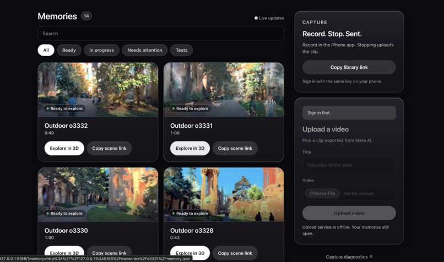The width and height of the screenshot is (444, 262).
Task: Click the 0:49 duration under Outdoor o3332
Action: [49, 133]
